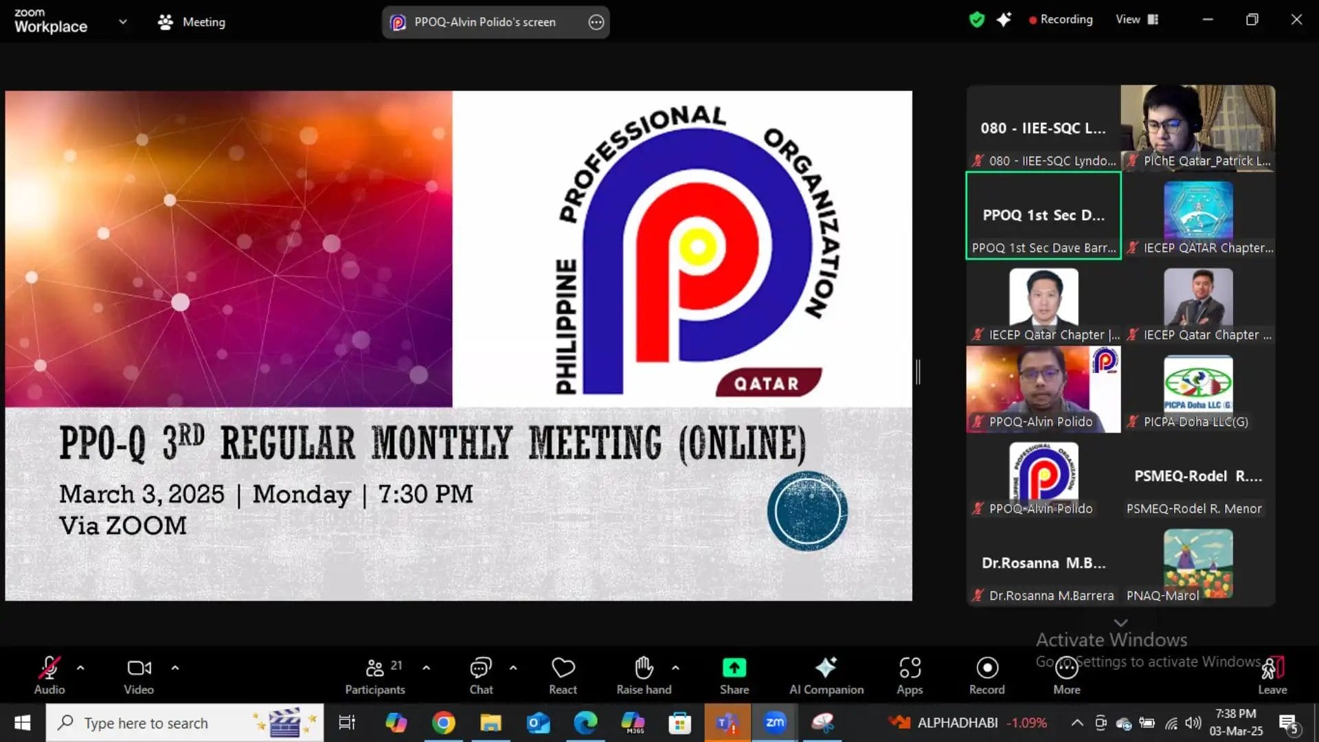
Task: Click the Zoom icon in the taskbar
Action: [x=775, y=723]
